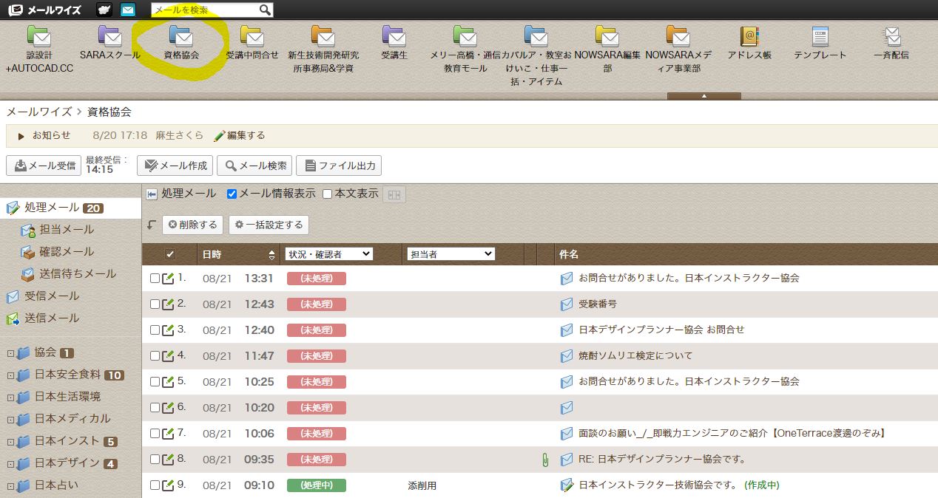
Task: Open the 資格協会 mailbox icon
Action: (x=180, y=36)
